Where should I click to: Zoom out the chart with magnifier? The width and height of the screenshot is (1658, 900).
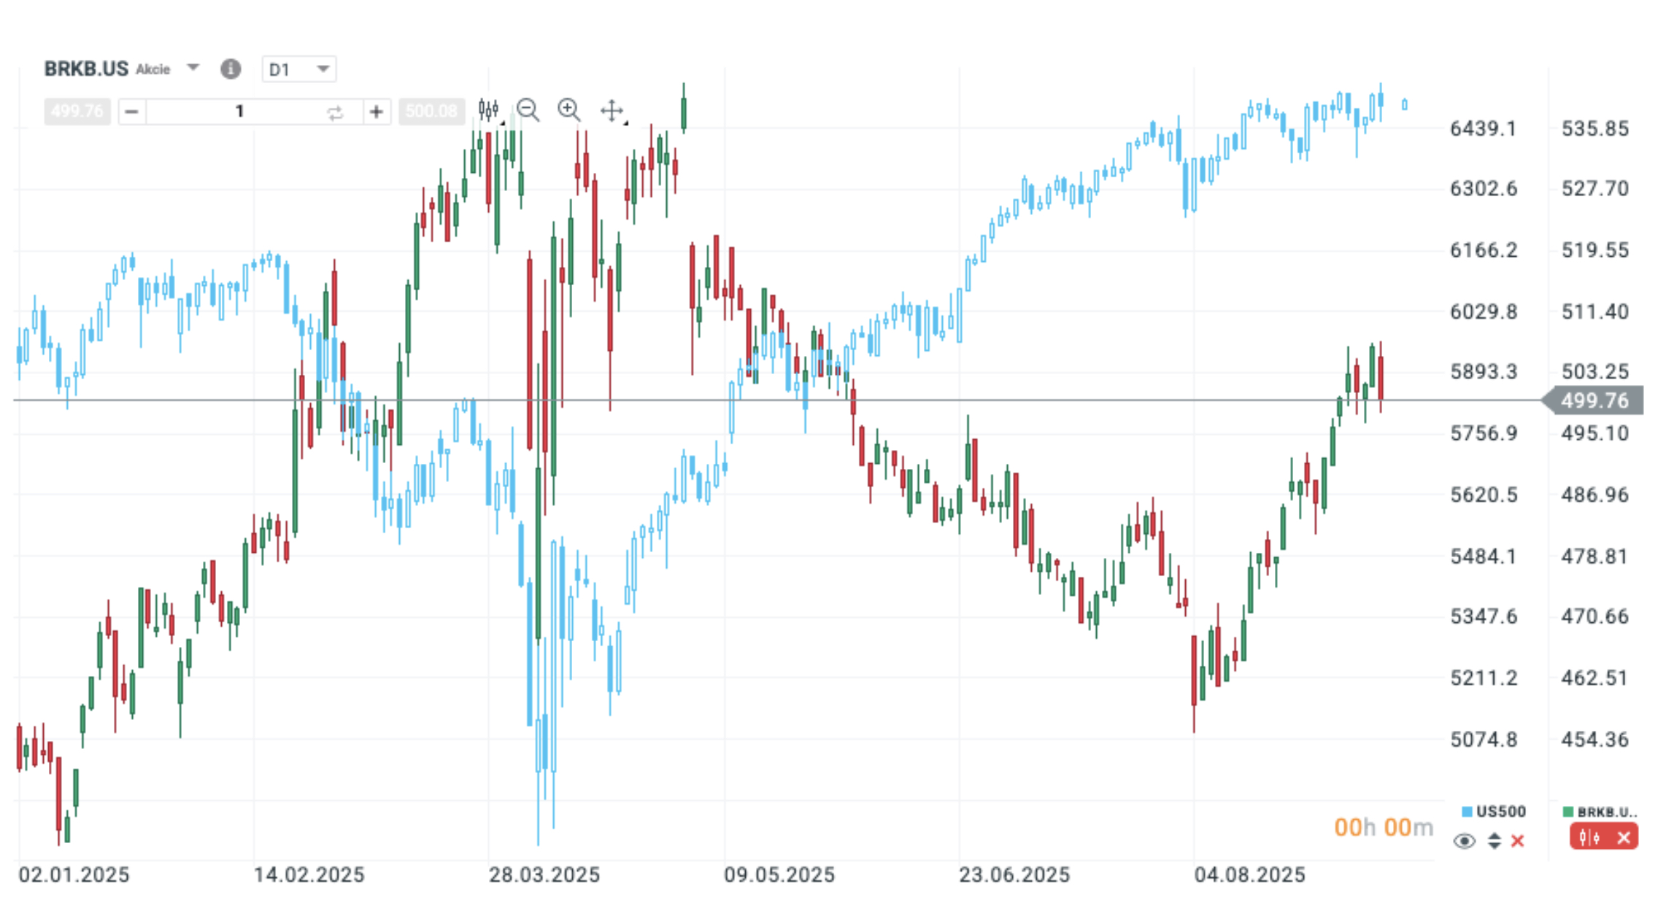tap(528, 110)
